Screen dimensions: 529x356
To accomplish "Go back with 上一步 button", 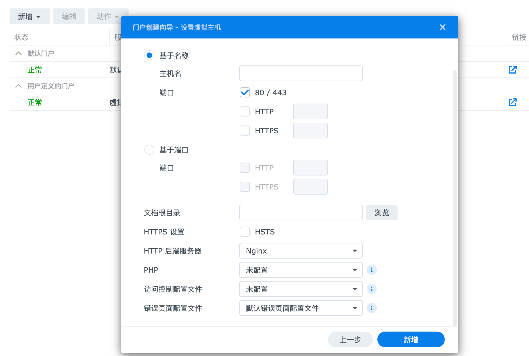I will pos(350,339).
